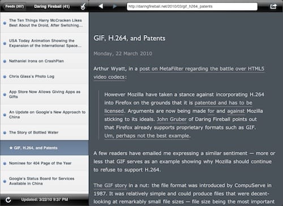The width and height of the screenshot is (283, 206).
Task: Open the Feeds (307) back button
Action: tap(14, 6)
